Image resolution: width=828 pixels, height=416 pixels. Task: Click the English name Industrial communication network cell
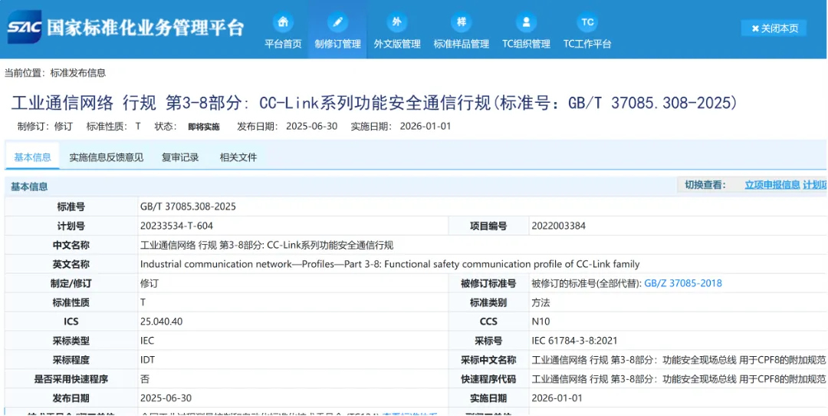[482, 264]
